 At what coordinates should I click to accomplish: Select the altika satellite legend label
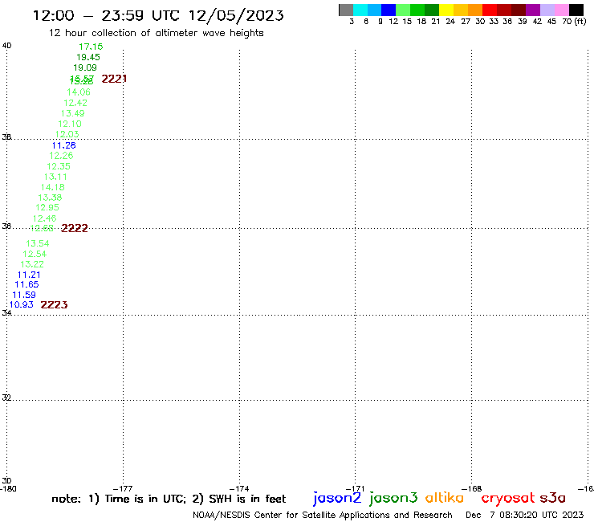(445, 498)
